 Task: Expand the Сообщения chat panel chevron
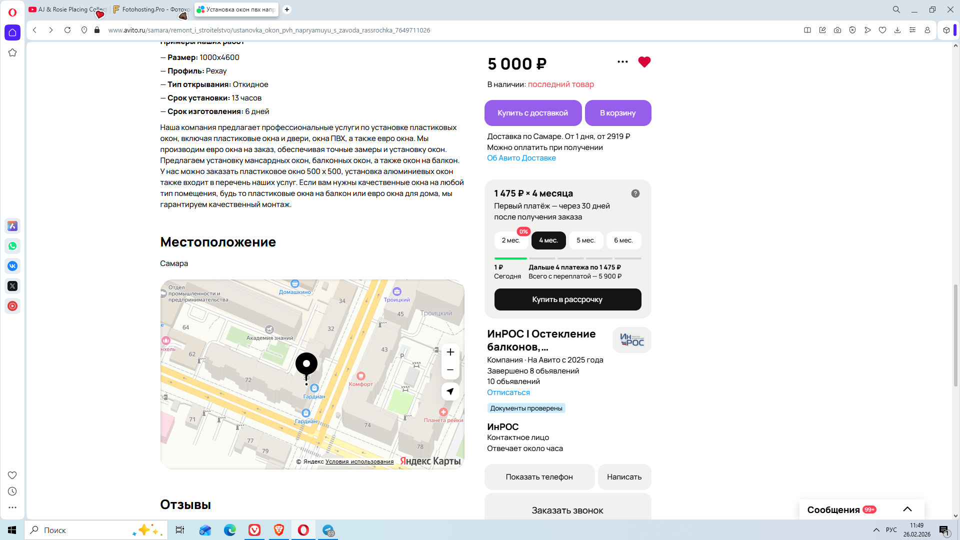point(907,509)
